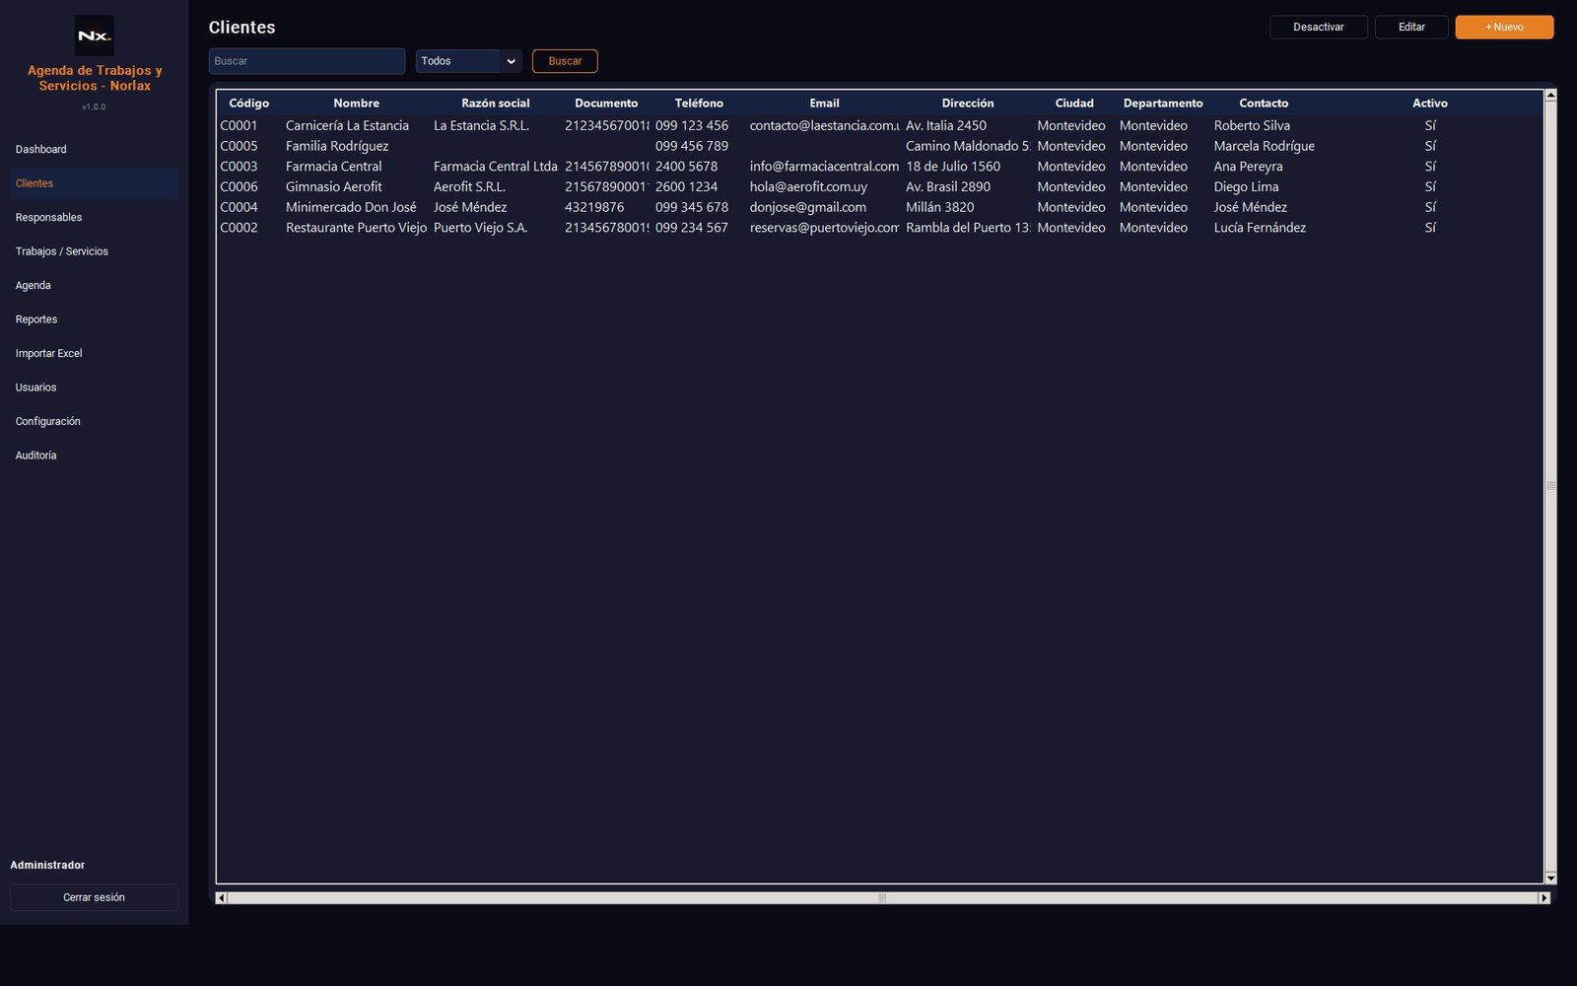Click the vertical scrollbar track of table
The height and width of the screenshot is (986, 1577).
1550,486
